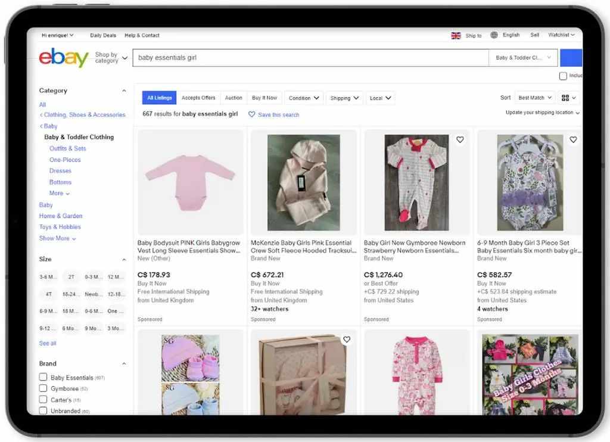Select the 3-6 M size filter
Image resolution: width=610 pixels, height=442 pixels.
(48, 277)
